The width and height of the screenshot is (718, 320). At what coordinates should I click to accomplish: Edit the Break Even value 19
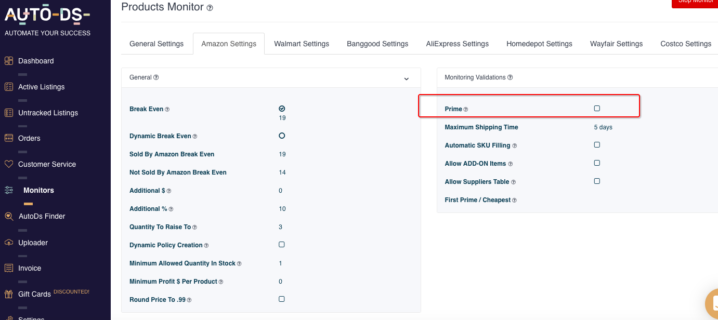282,118
